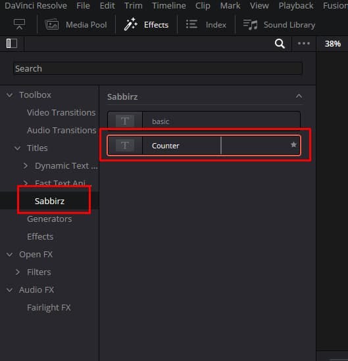Viewport: 348px width, 361px height.
Task: Open the Mark menu
Action: click(x=230, y=5)
